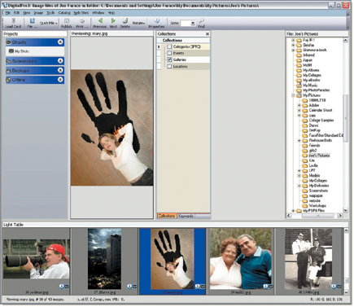The image size is (354, 307).
Task: Click the My Pictures folder icon
Action: (x=299, y=95)
